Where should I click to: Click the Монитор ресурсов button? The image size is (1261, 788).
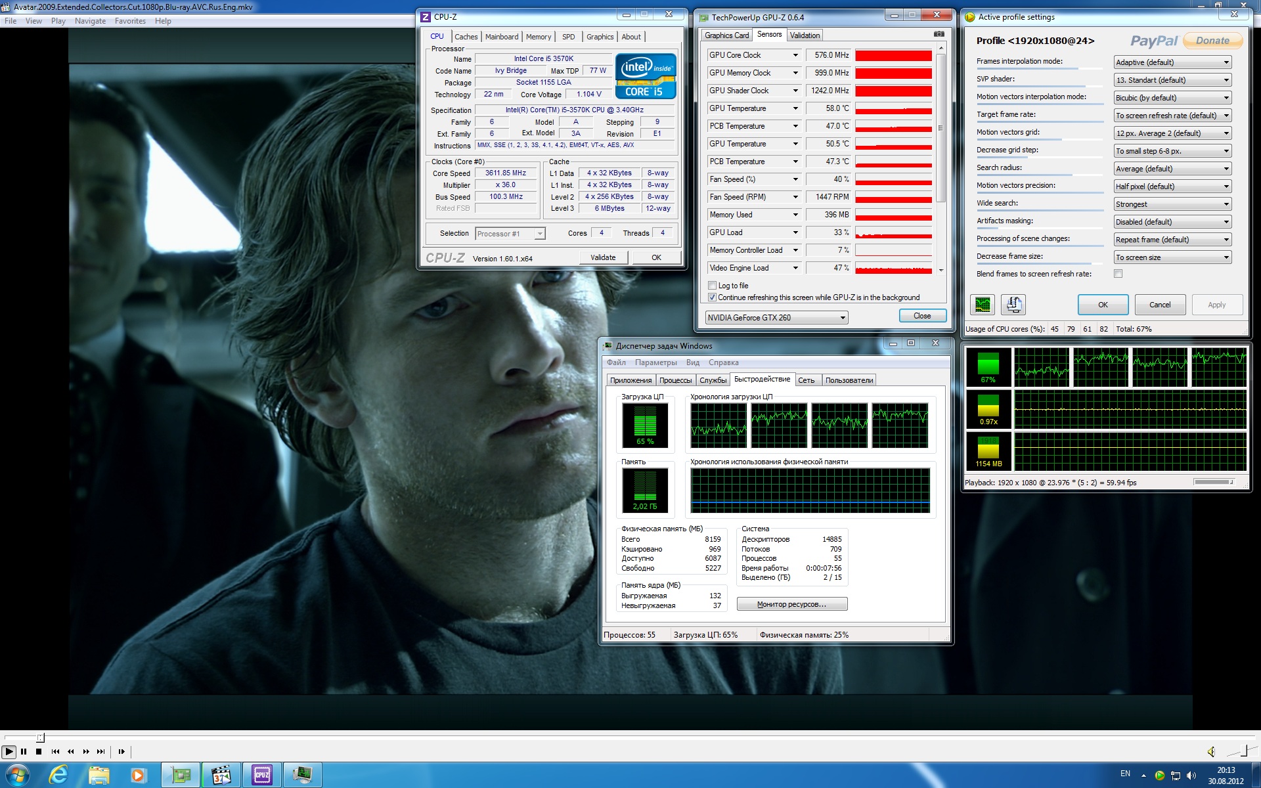click(x=791, y=604)
